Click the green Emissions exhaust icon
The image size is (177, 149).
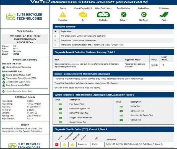[x=164, y=14]
